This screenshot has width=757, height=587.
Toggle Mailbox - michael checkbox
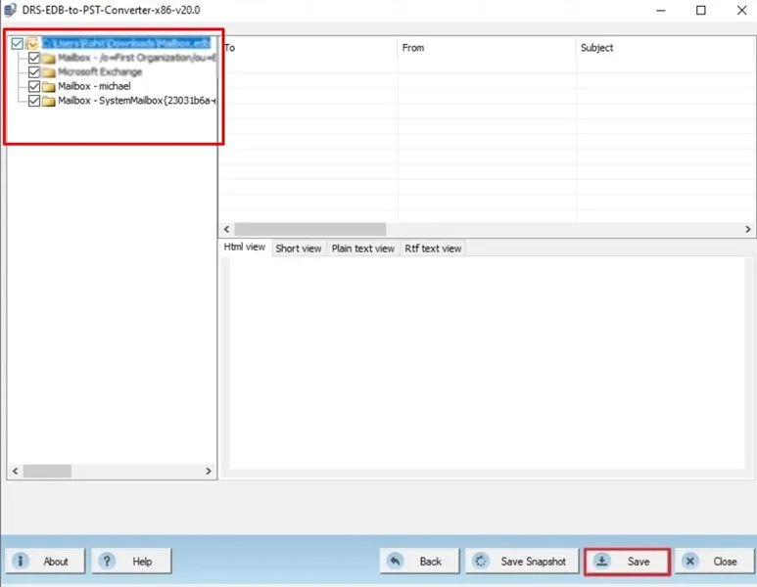tap(34, 86)
